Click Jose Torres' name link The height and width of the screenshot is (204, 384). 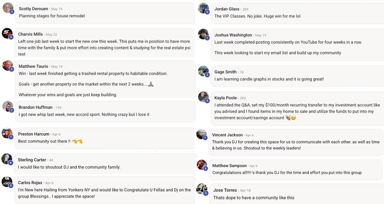tap(225, 190)
